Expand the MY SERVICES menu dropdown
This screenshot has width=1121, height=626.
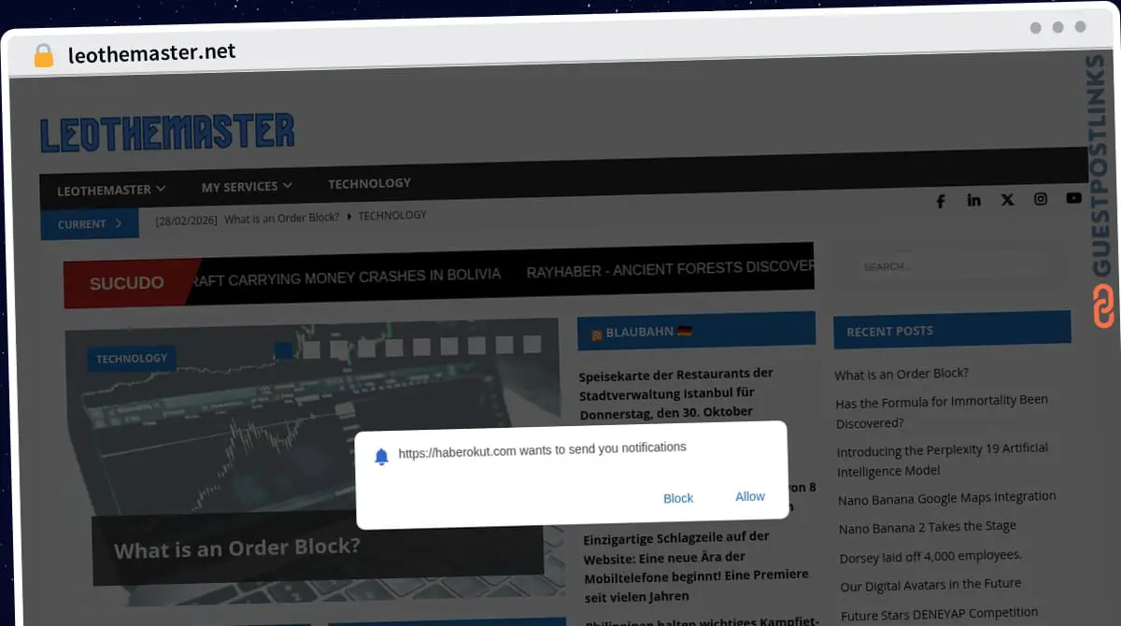pos(247,187)
